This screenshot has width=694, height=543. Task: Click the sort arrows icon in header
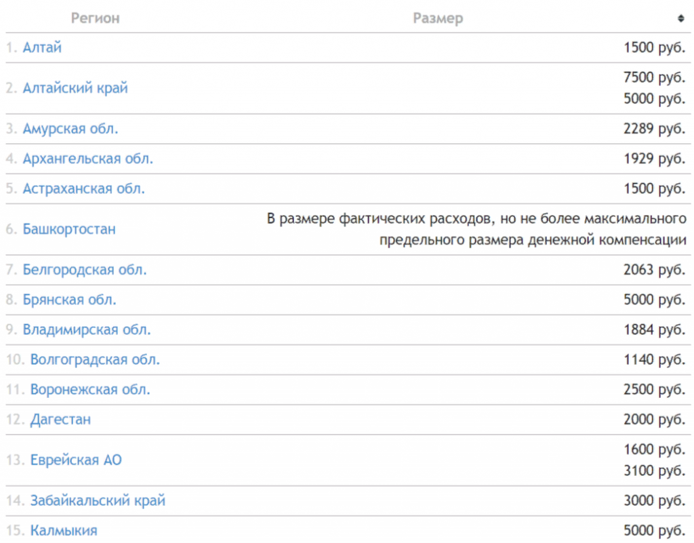(680, 19)
